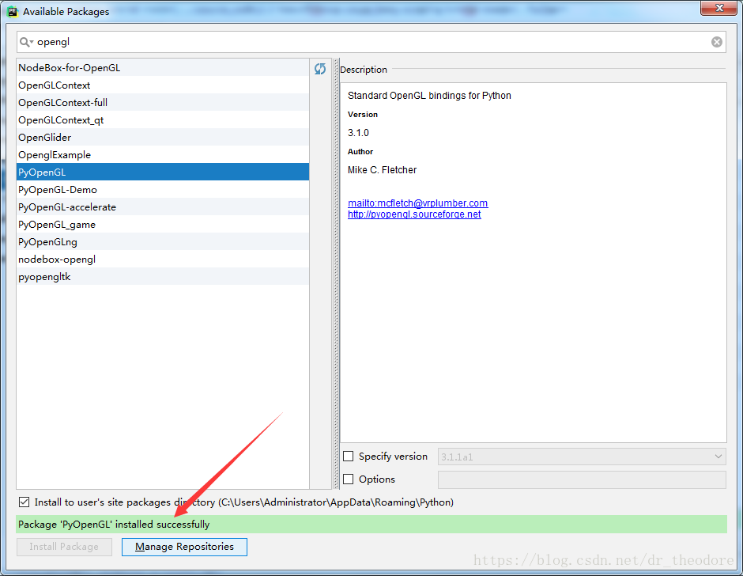Open the version dropdown showing 3.1.1a1
Viewport: 743px width, 576px height.
[x=582, y=457]
